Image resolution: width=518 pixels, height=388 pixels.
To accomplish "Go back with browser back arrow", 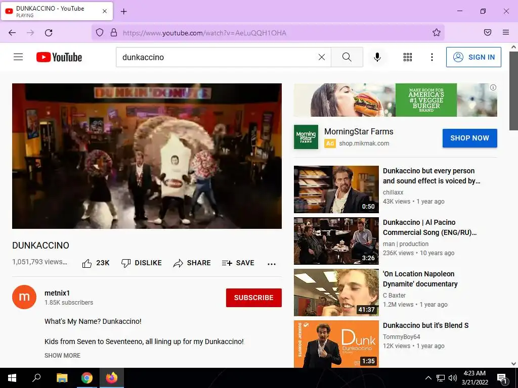I will point(12,32).
